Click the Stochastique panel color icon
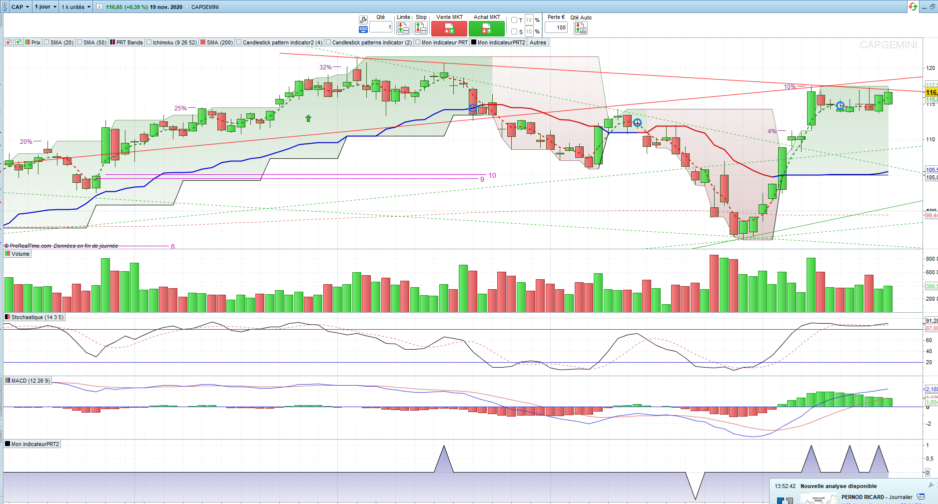Screen dimensions: 938x504 (7, 317)
